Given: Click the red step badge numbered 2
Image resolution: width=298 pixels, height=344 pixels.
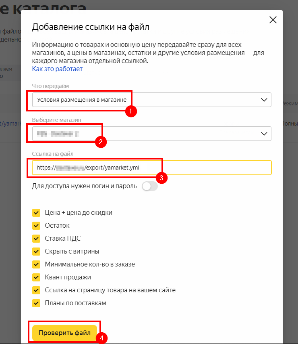Looking at the screenshot, I should (x=101, y=142).
